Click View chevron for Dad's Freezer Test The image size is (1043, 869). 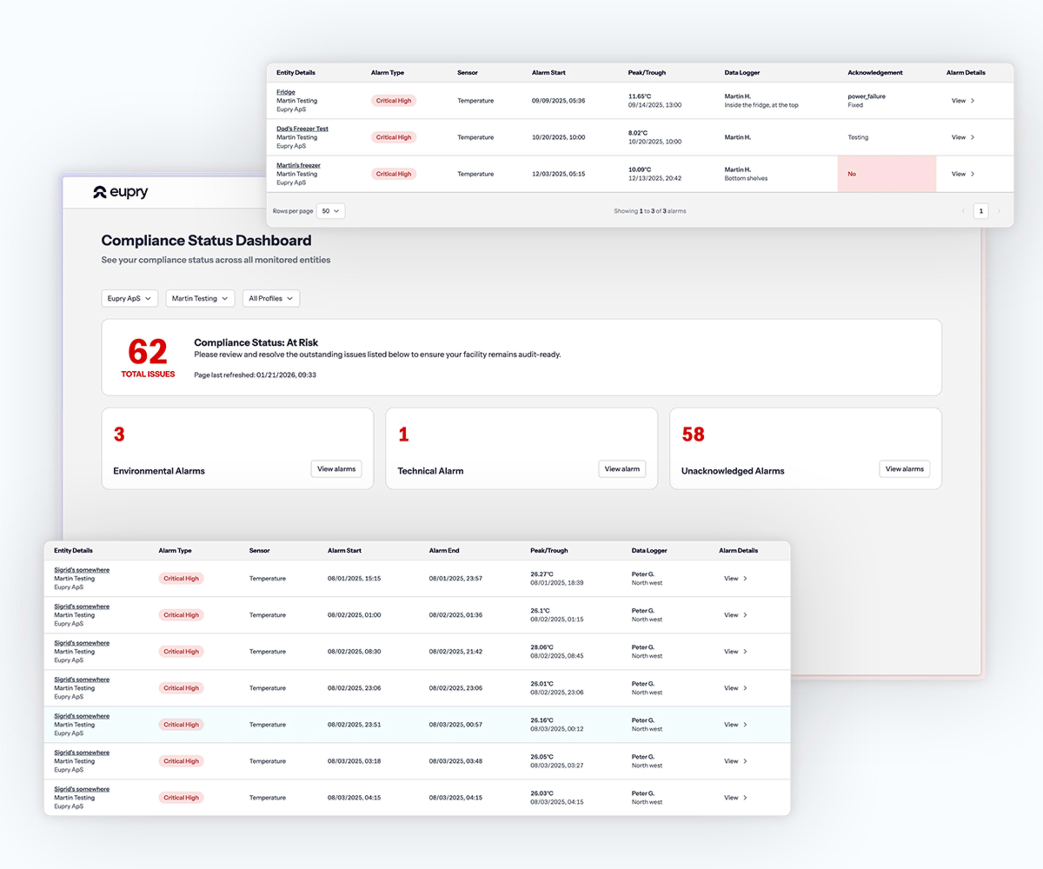pos(972,137)
